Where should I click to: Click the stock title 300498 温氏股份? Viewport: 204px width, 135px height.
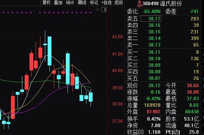(x=162, y=4)
